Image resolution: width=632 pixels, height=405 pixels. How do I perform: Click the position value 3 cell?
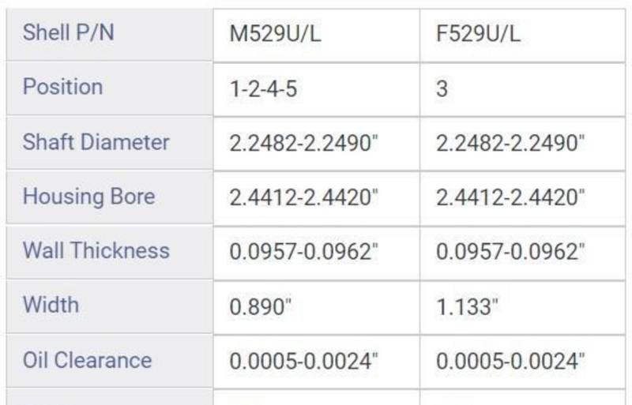[x=442, y=88]
